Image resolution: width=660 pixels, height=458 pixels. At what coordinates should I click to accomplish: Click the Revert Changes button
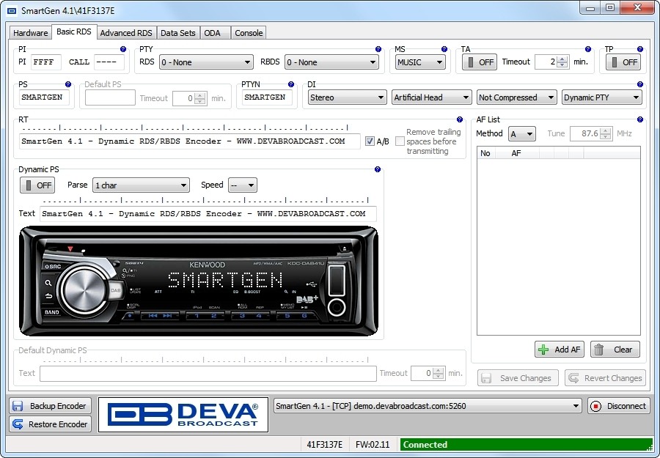click(x=605, y=378)
